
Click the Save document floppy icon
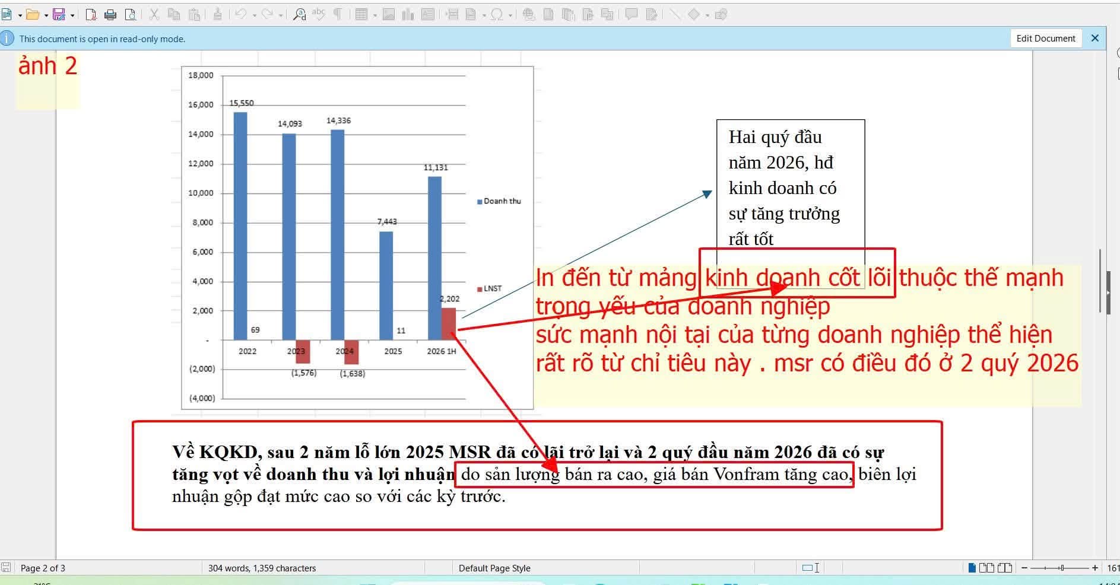[x=59, y=15]
